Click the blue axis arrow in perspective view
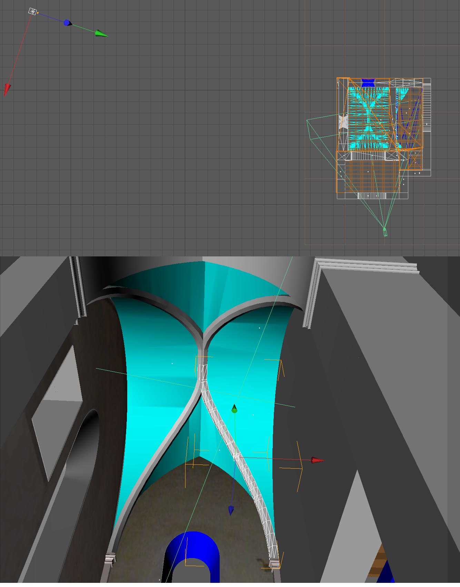 [x=231, y=510]
